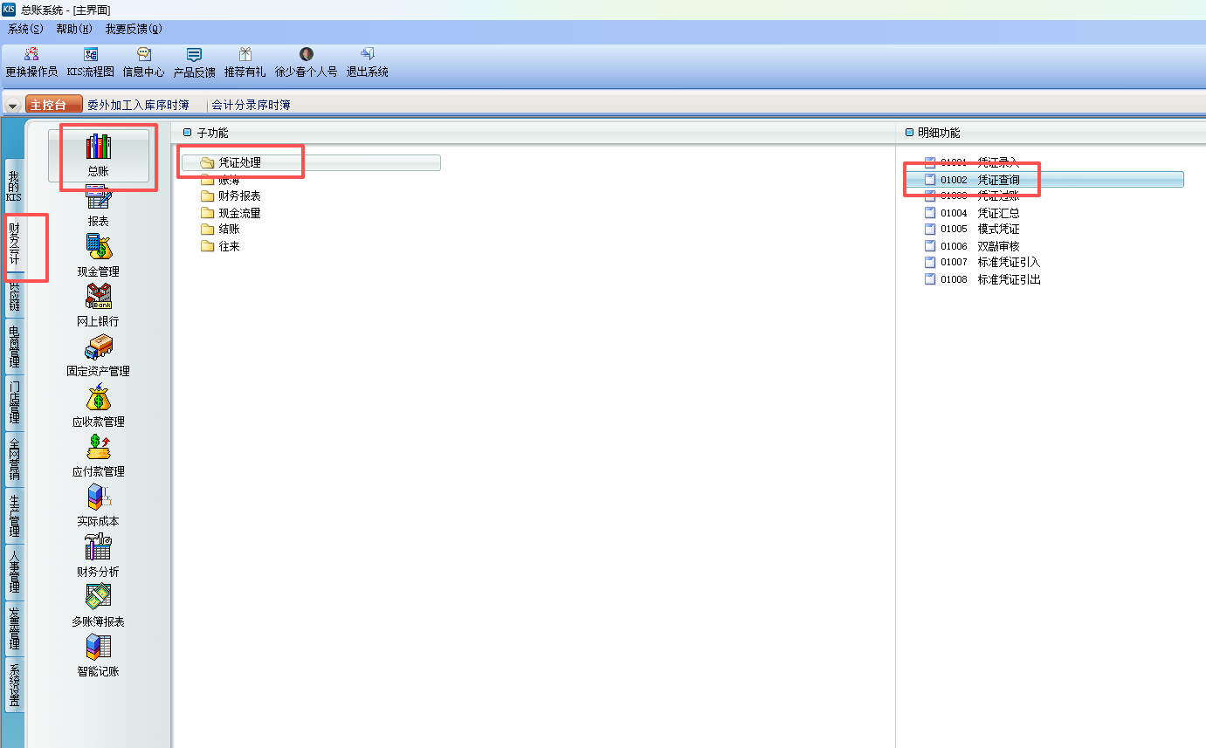This screenshot has width=1206, height=748.
Task: Open 01007 标准凭证引入 function
Action: point(1008,262)
